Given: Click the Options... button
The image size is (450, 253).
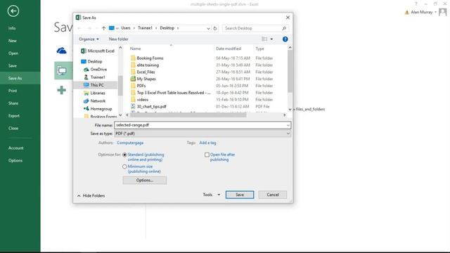Looking at the screenshot, I should pyautogui.click(x=145, y=180).
